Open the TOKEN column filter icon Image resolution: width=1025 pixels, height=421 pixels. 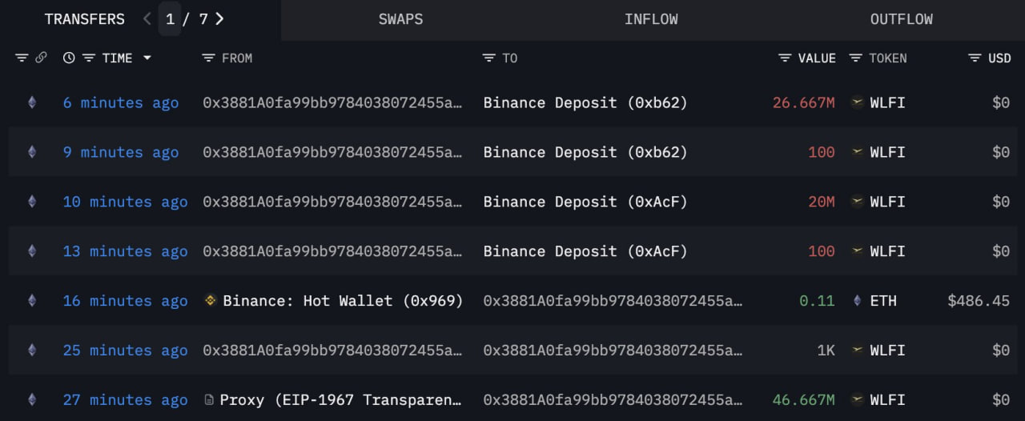click(855, 58)
